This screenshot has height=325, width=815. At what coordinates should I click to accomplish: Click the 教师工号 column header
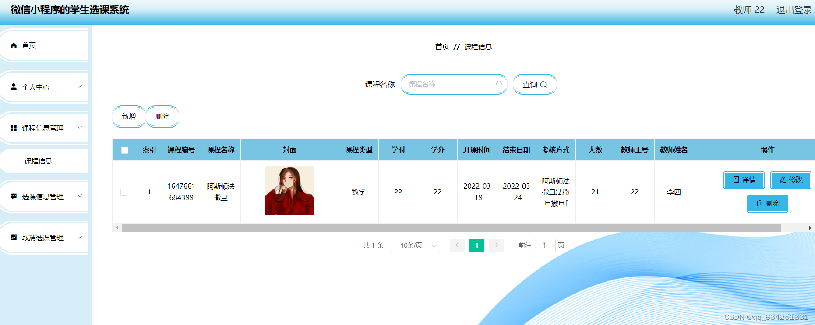[x=635, y=150]
